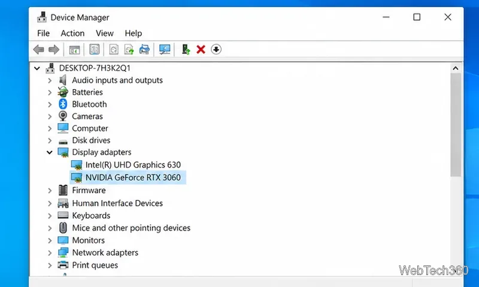The image size is (479, 287).
Task: Expand the Keyboards category chevron
Action: coord(50,216)
